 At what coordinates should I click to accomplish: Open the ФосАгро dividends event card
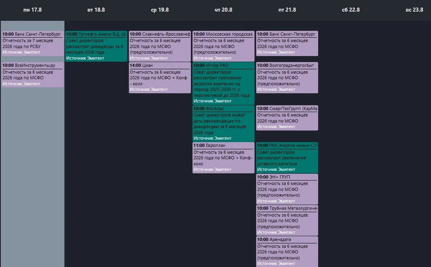point(223,123)
